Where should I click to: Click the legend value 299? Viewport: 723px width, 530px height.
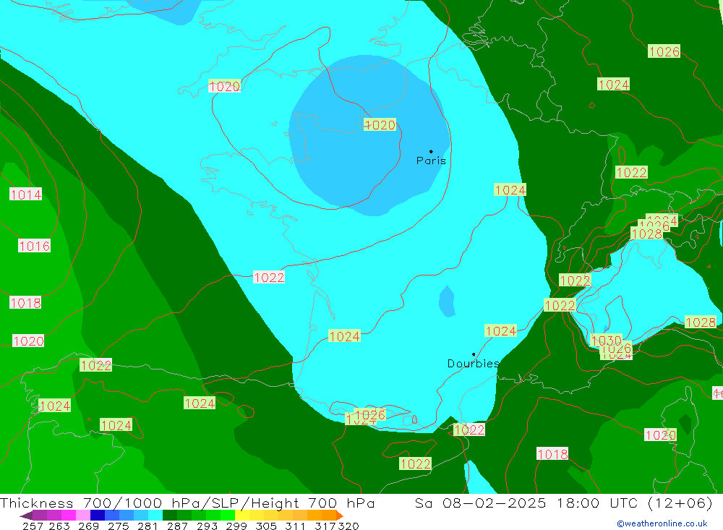236,526
